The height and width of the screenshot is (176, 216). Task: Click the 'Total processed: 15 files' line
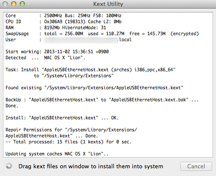tap(68, 142)
